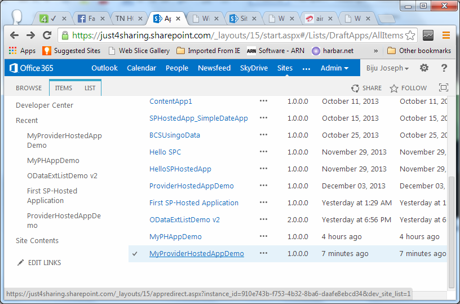
Task: Switch to the ITEMS ribbon tab
Action: click(x=63, y=88)
